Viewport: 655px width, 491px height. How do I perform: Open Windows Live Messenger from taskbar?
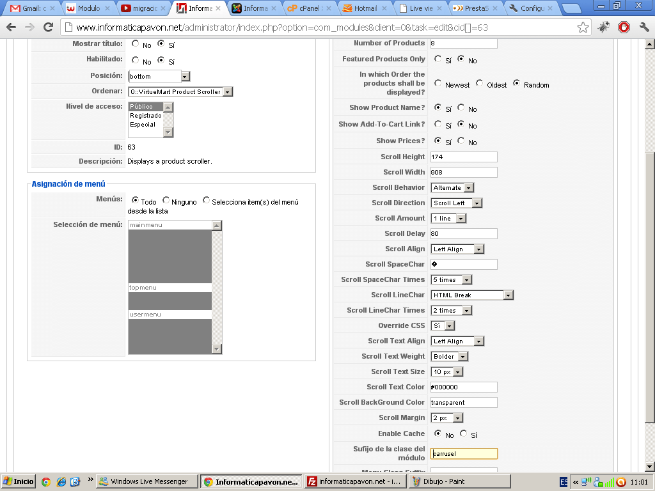(147, 481)
